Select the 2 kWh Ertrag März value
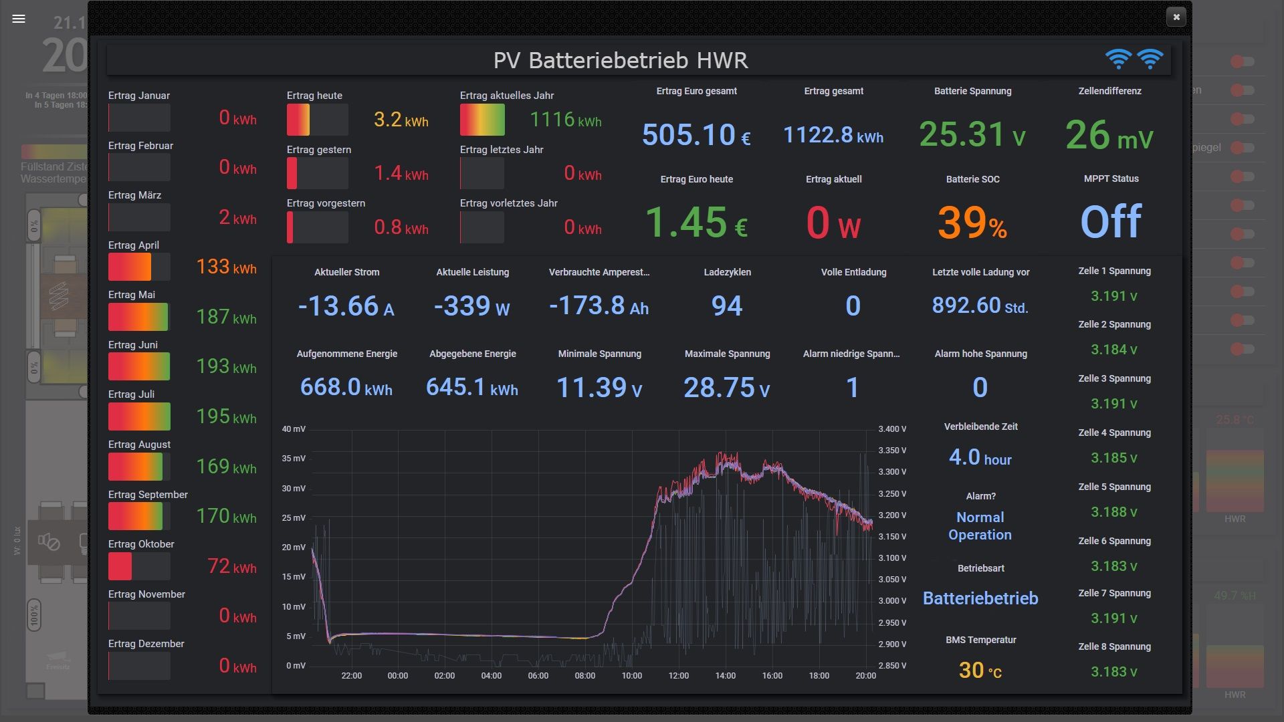 [x=237, y=218]
